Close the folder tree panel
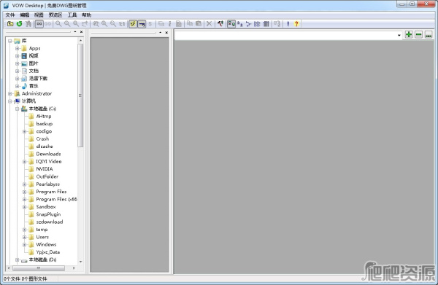The height and width of the screenshot is (285, 438). point(81,32)
